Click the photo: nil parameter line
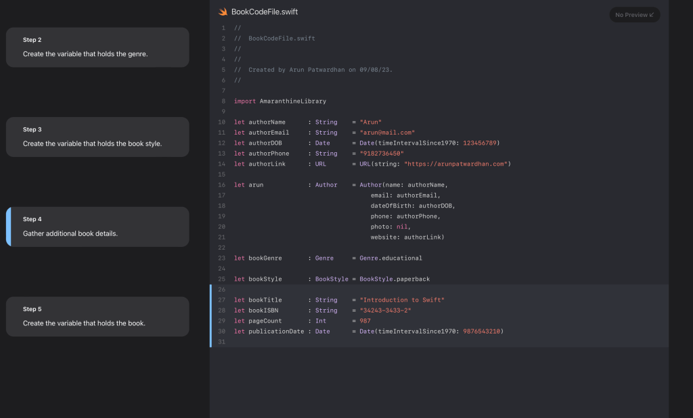 click(390, 227)
